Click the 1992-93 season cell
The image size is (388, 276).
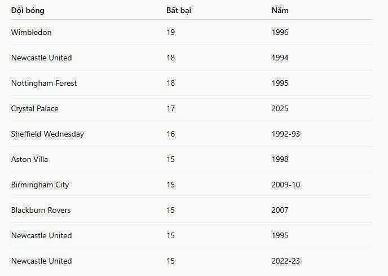(x=285, y=134)
